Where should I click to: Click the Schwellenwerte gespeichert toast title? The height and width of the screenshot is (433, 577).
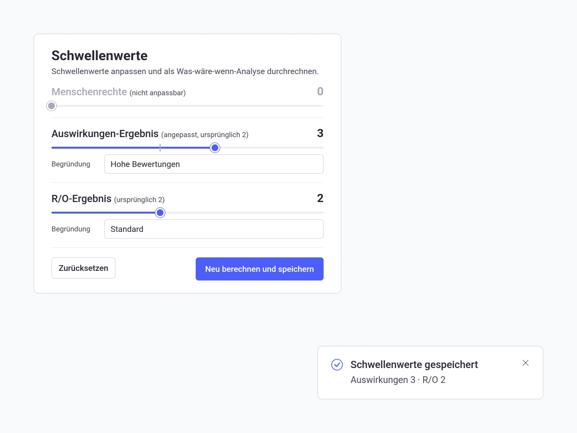click(x=414, y=365)
